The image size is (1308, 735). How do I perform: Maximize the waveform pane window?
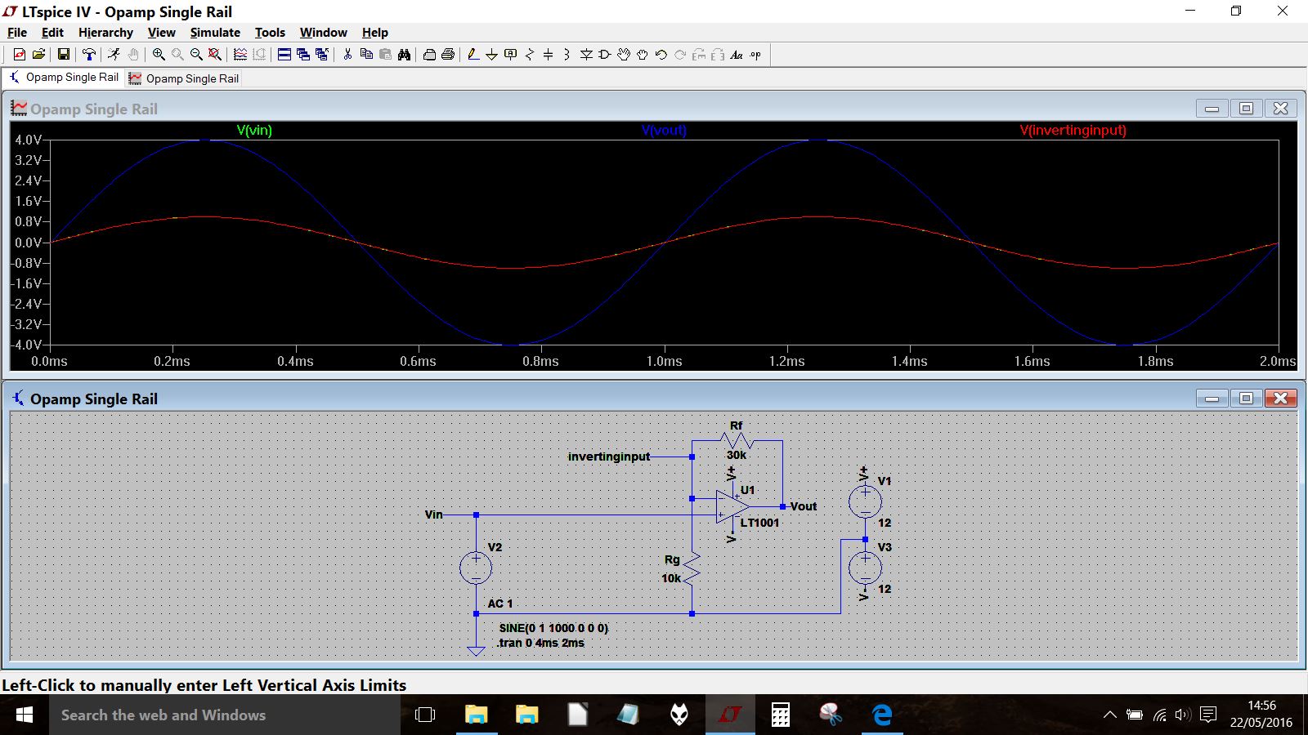[x=1246, y=108]
